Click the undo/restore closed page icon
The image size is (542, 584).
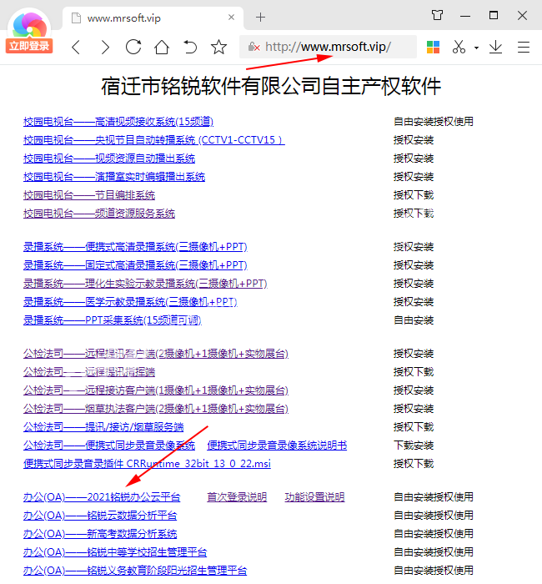(190, 47)
